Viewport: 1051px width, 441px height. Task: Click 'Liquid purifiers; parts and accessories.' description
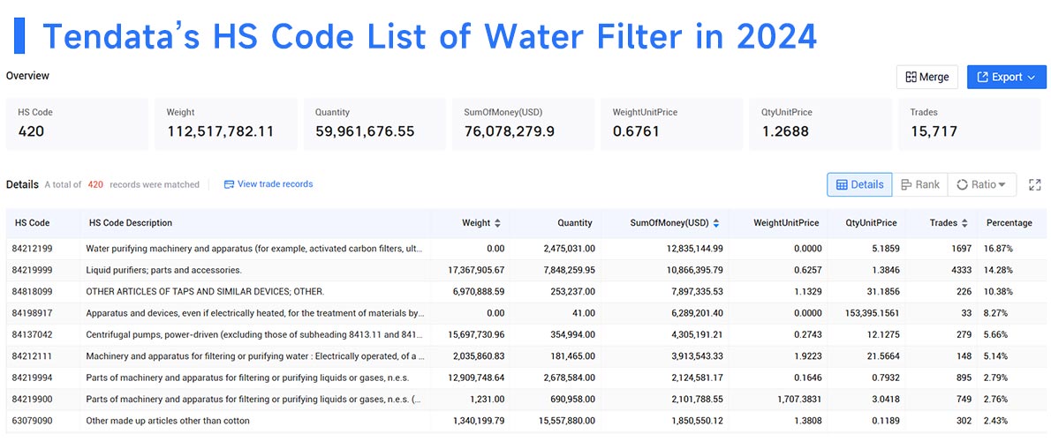pos(163,270)
